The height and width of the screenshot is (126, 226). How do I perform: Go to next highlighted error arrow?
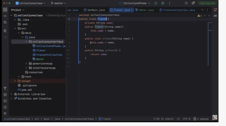point(209,16)
